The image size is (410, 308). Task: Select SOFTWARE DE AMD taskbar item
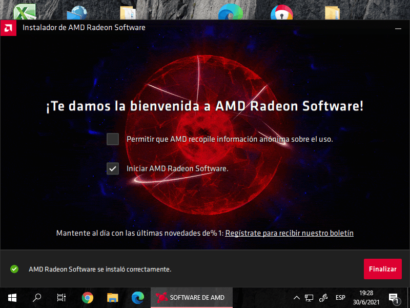[192, 298]
